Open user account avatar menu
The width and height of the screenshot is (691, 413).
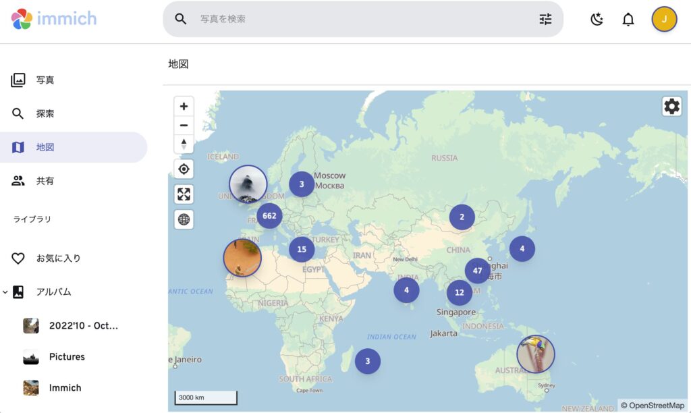coord(664,20)
